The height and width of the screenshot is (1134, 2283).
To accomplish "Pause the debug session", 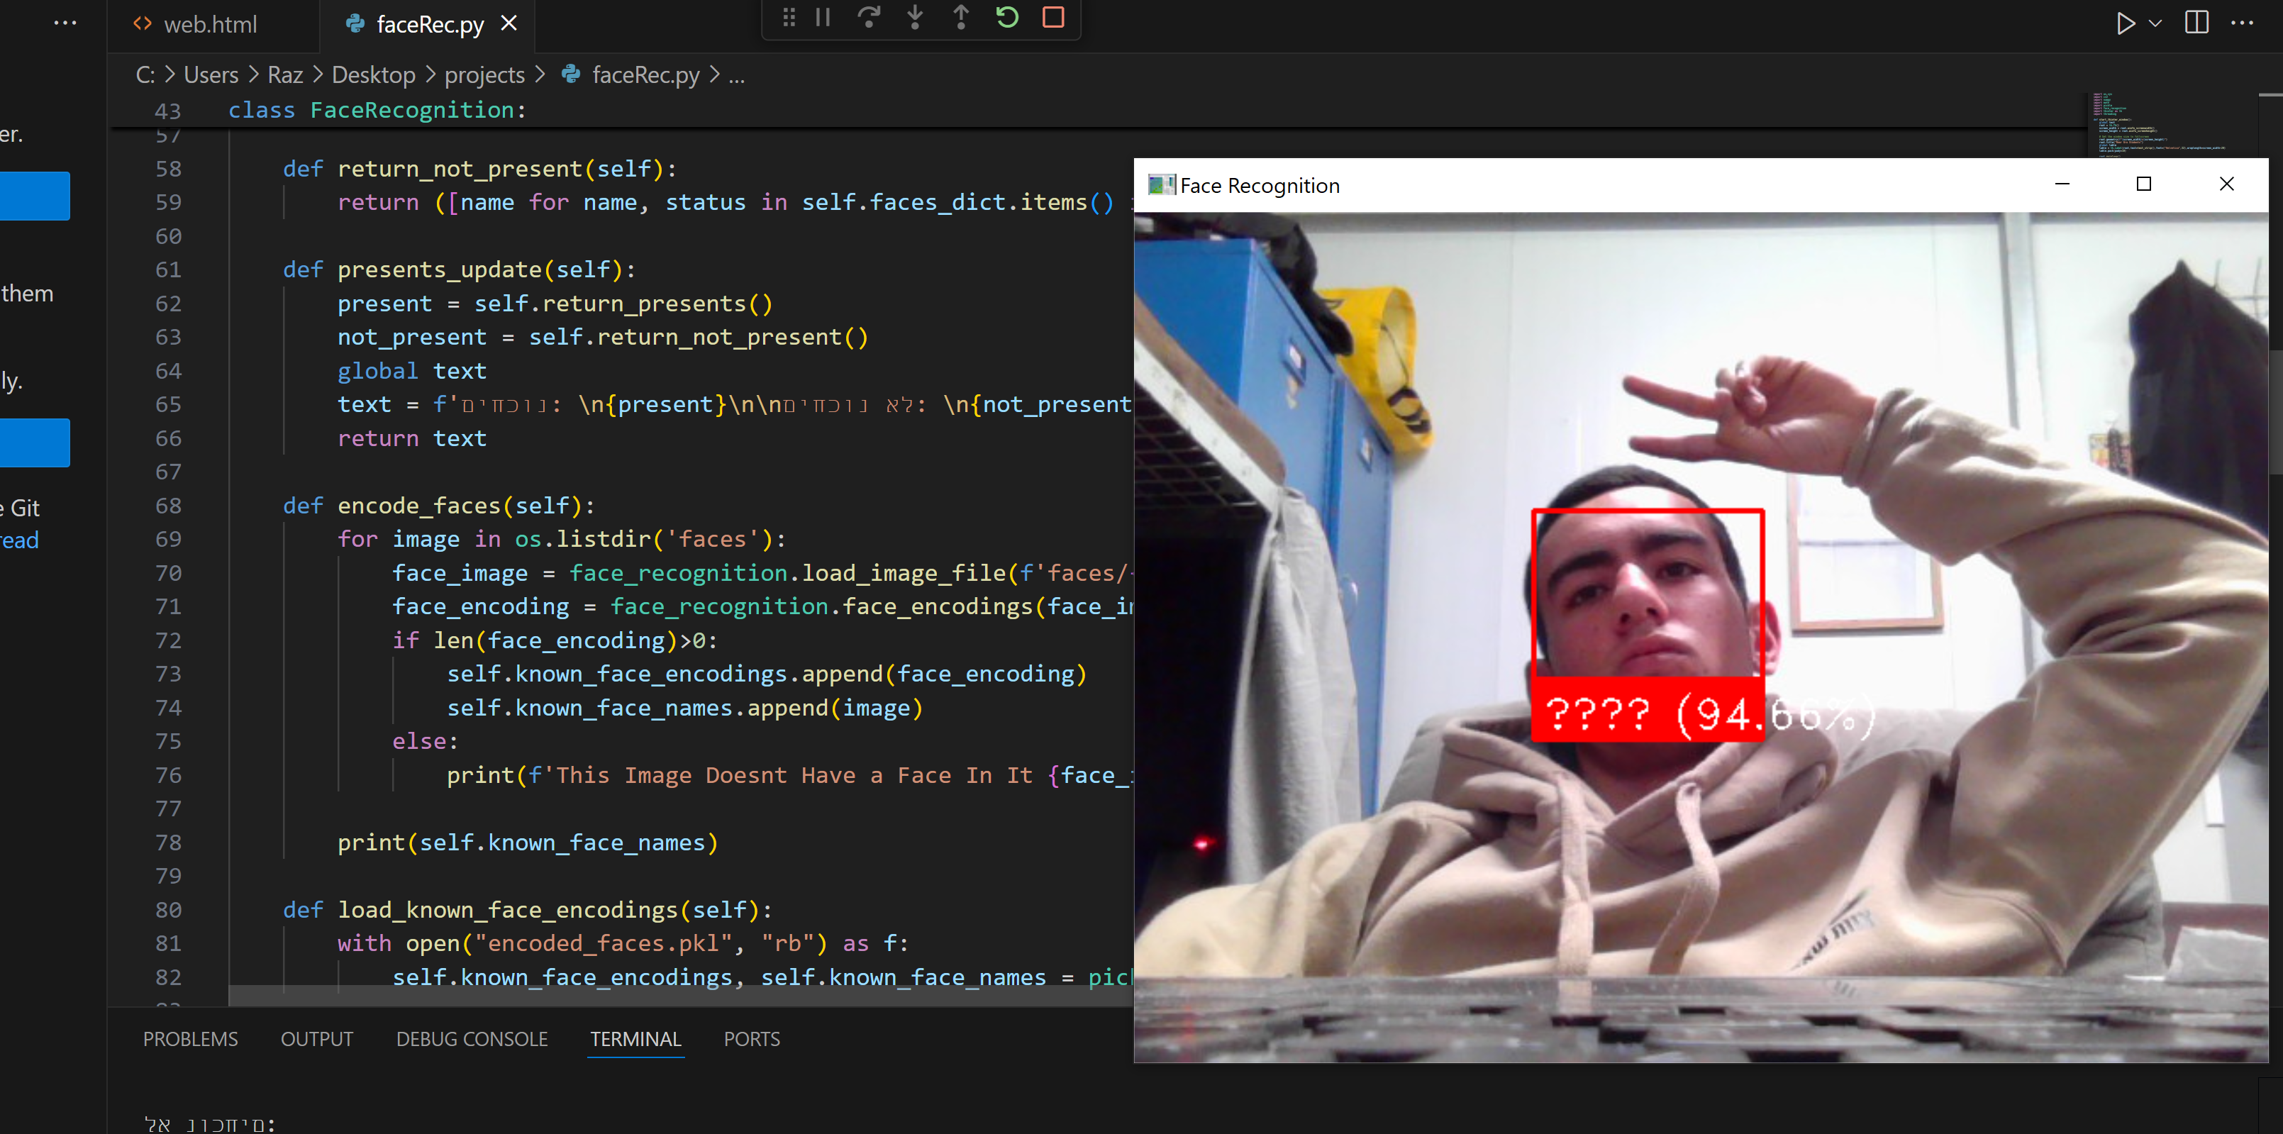I will [823, 18].
